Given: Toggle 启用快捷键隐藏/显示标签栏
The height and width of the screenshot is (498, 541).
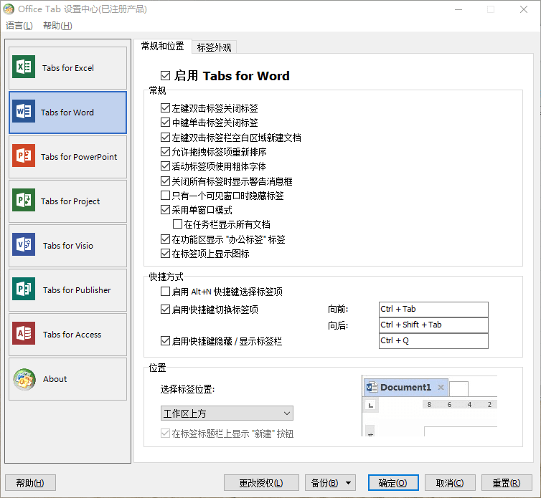Looking at the screenshot, I should point(165,341).
